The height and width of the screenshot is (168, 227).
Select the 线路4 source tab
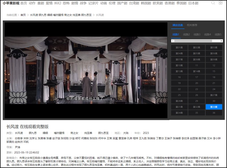coord(208,35)
